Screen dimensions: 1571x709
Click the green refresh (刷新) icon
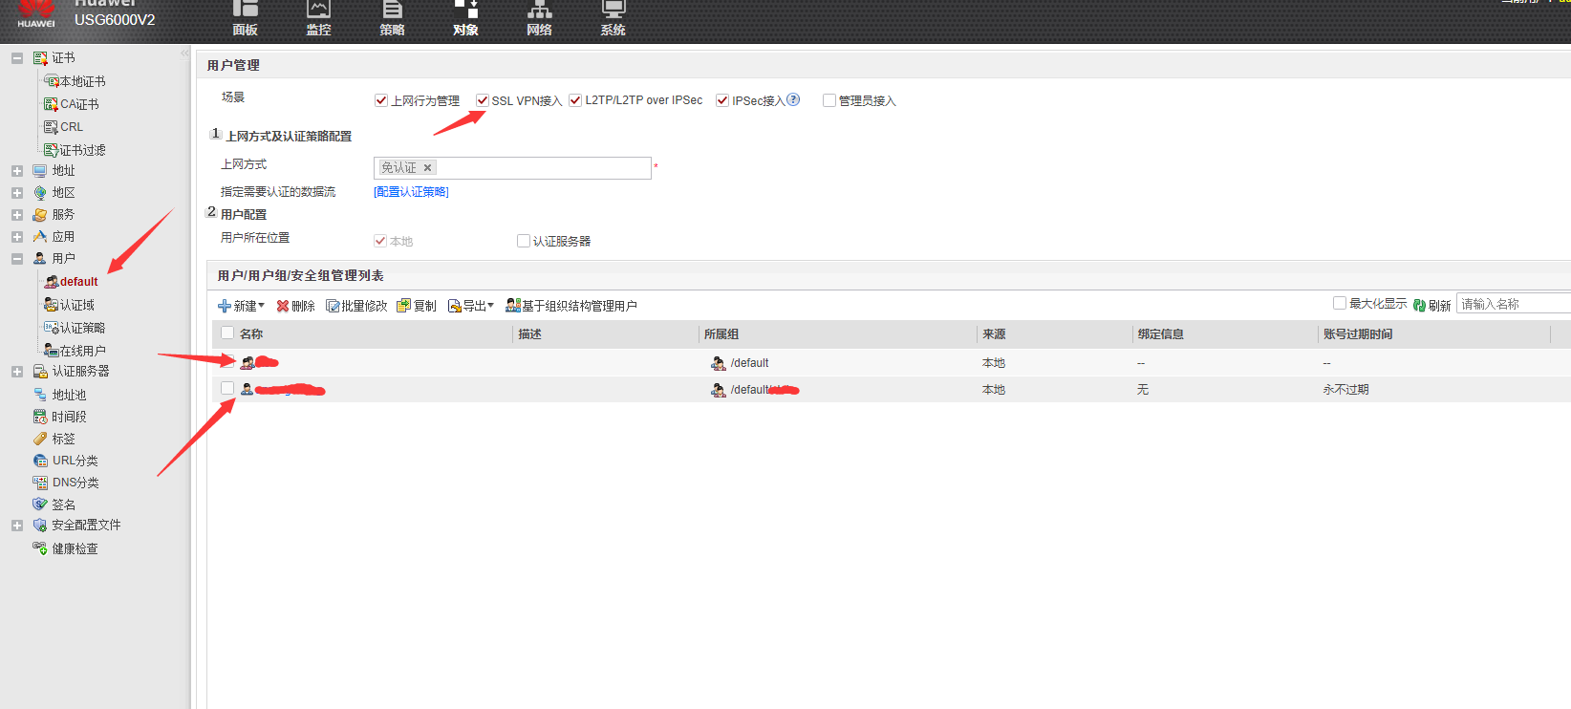[x=1419, y=305]
